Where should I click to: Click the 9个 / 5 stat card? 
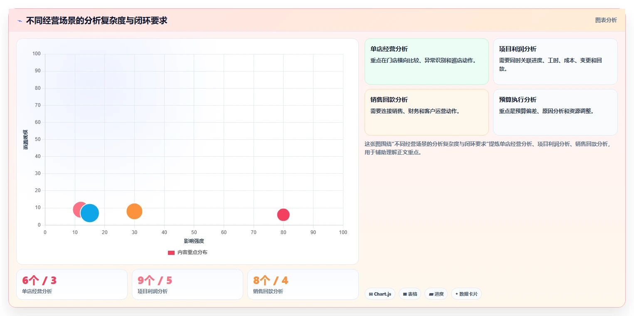pos(187,284)
